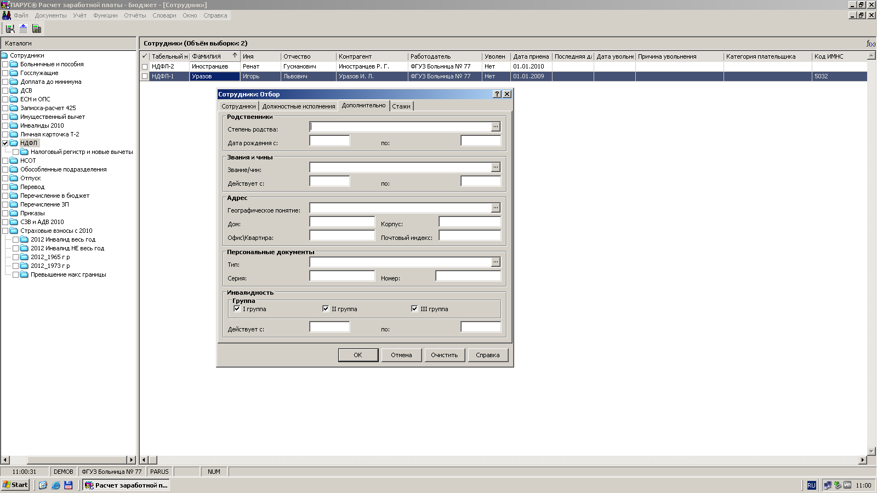
Task: Select the 2012 Инвалид весь год catalog
Action: [x=63, y=239]
